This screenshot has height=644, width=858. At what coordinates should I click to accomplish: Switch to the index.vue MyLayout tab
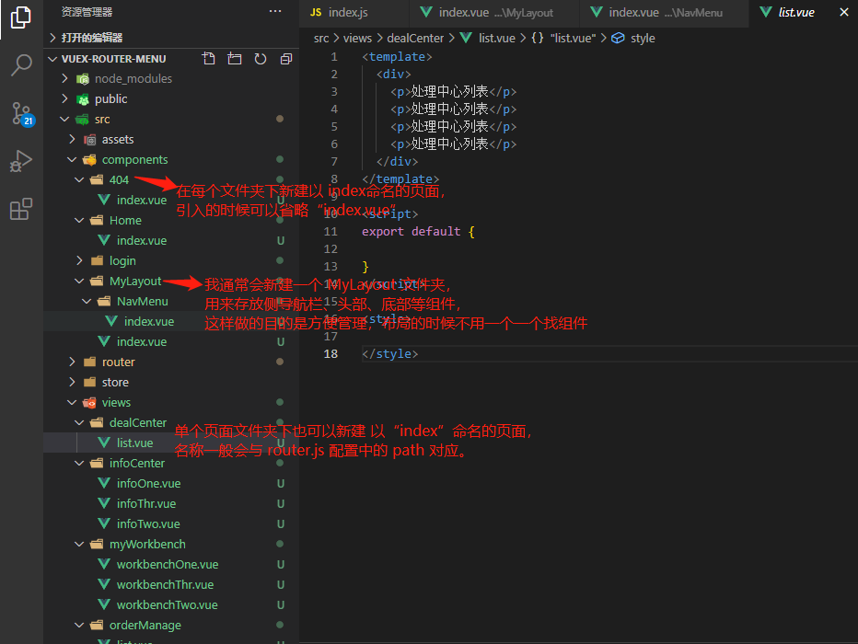coord(494,13)
